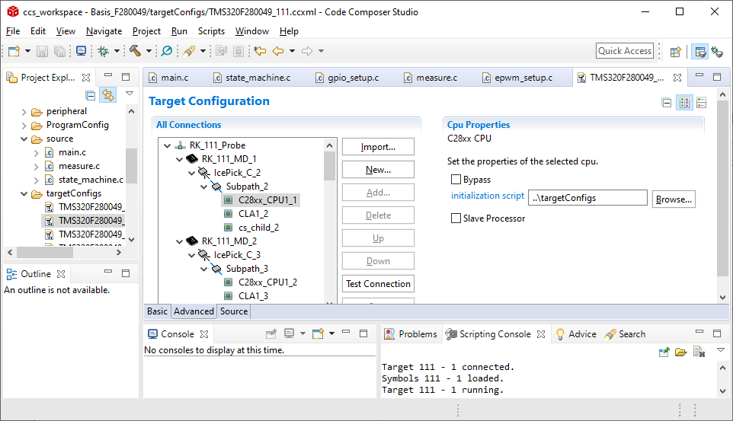Switch to the CCS Debug perspective icon

pyautogui.click(x=717, y=52)
